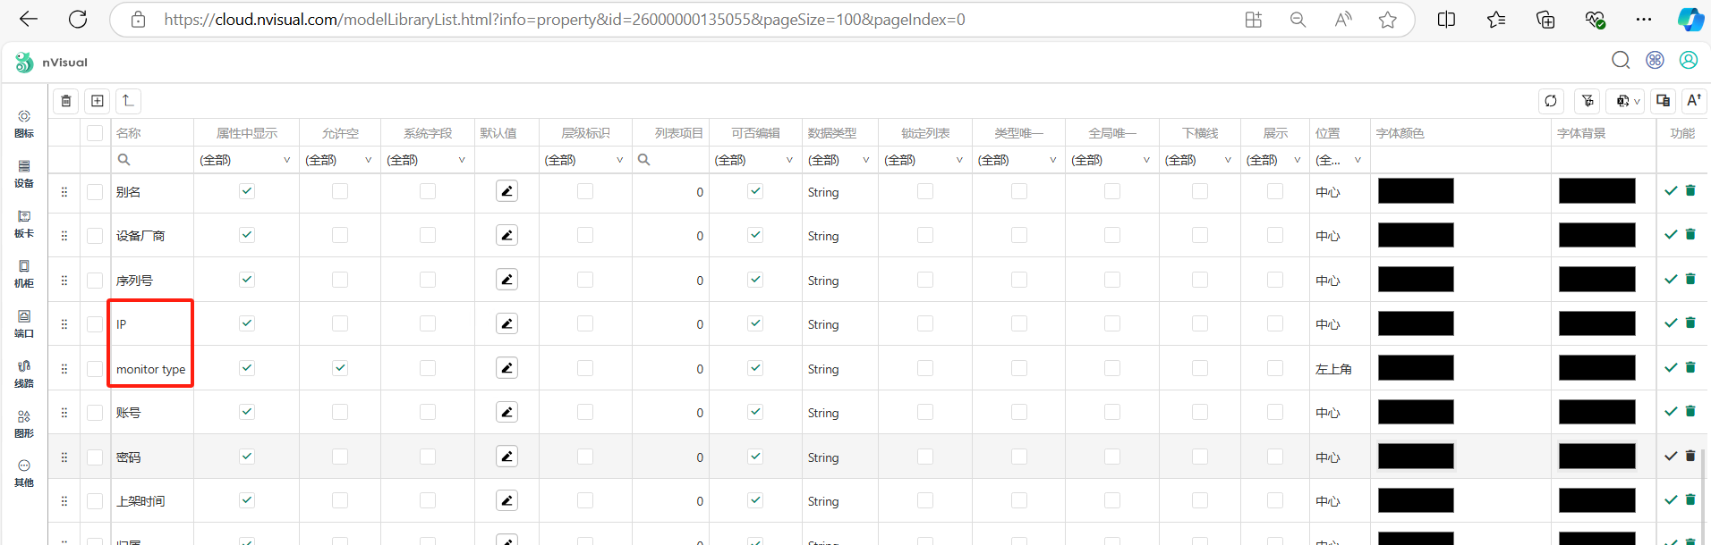Click the increase font size icon
The height and width of the screenshot is (545, 1711).
[x=1693, y=101]
